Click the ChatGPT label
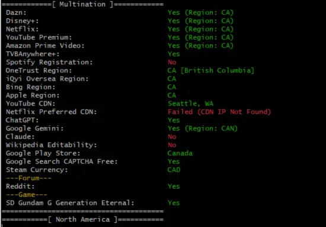Image resolution: width=326 pixels, height=227 pixels. point(22,120)
